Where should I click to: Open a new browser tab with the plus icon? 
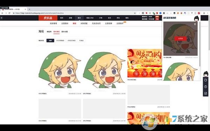pyautogui.click(x=29, y=9)
